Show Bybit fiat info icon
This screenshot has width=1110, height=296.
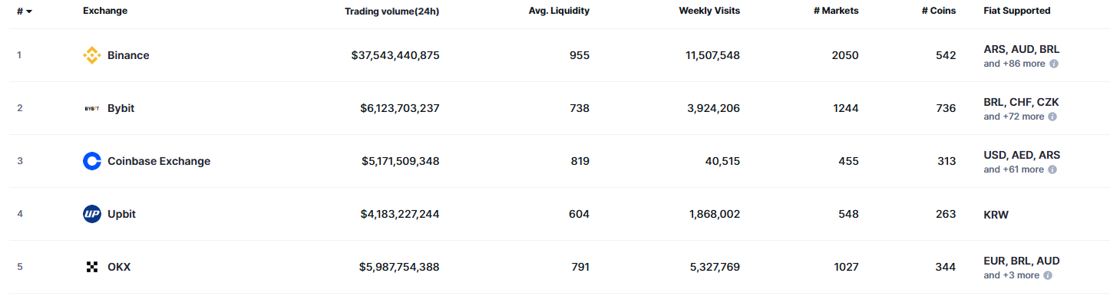[x=1052, y=117]
